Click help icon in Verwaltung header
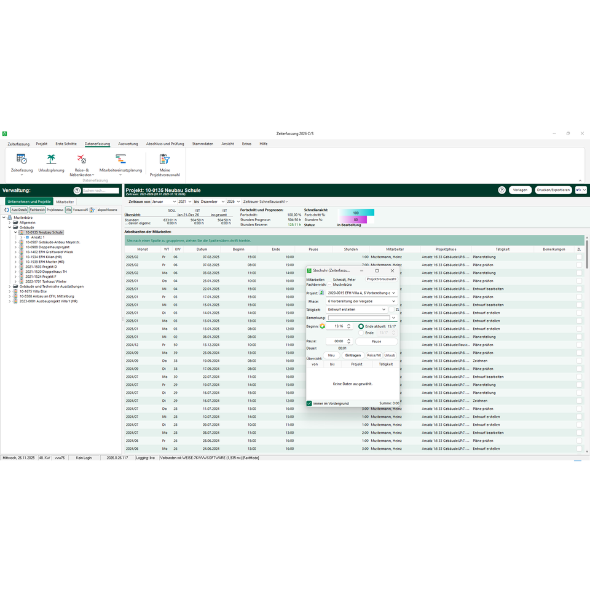The height and width of the screenshot is (590, 590). click(77, 191)
